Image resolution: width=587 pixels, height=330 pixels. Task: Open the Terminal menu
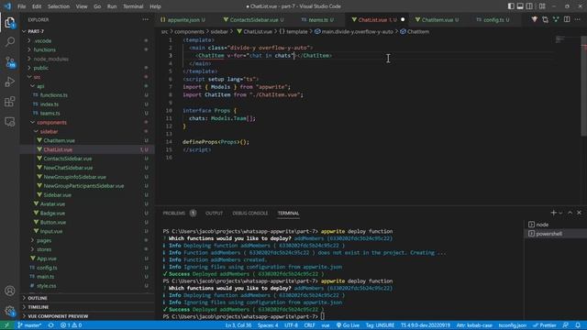pos(133,6)
